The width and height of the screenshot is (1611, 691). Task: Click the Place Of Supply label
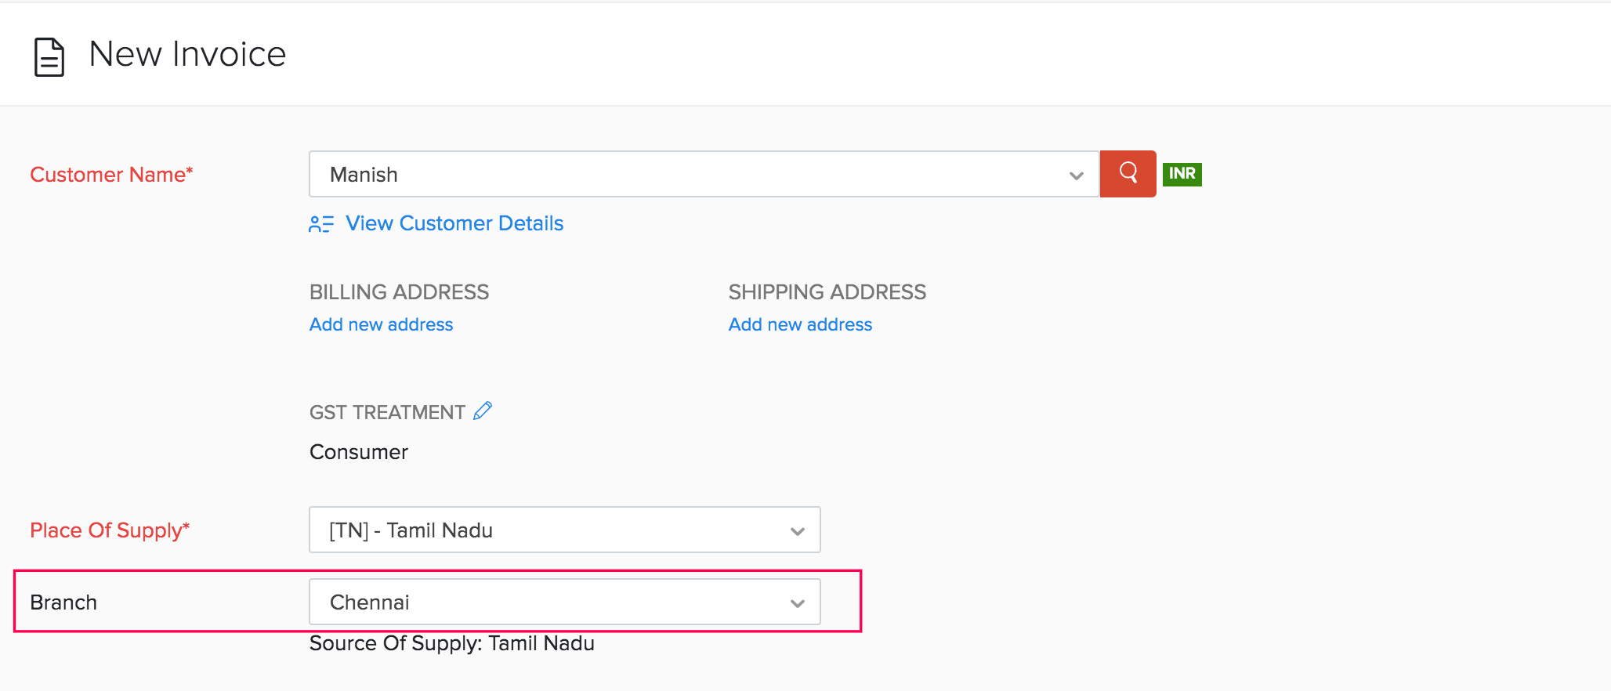110,530
